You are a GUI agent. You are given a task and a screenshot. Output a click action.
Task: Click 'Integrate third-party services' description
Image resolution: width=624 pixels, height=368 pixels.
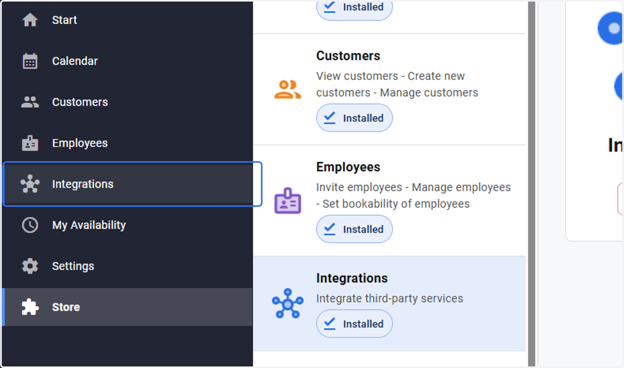click(x=389, y=299)
